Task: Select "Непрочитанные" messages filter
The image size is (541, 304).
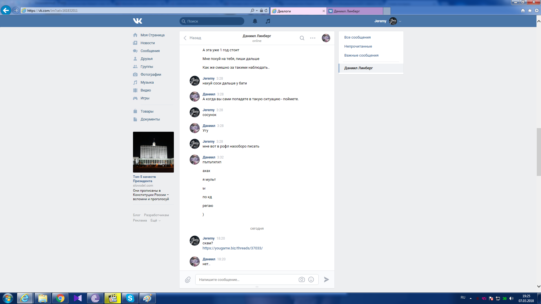Action: [x=358, y=46]
